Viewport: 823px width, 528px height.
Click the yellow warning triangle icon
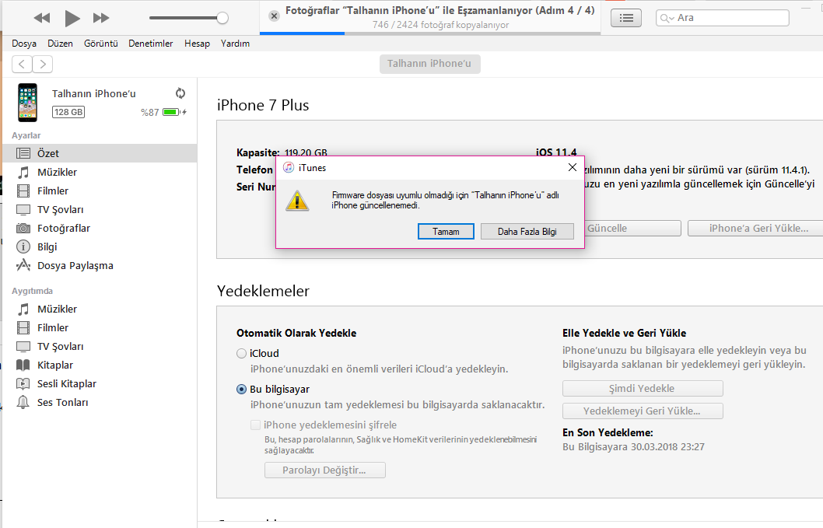pyautogui.click(x=297, y=201)
